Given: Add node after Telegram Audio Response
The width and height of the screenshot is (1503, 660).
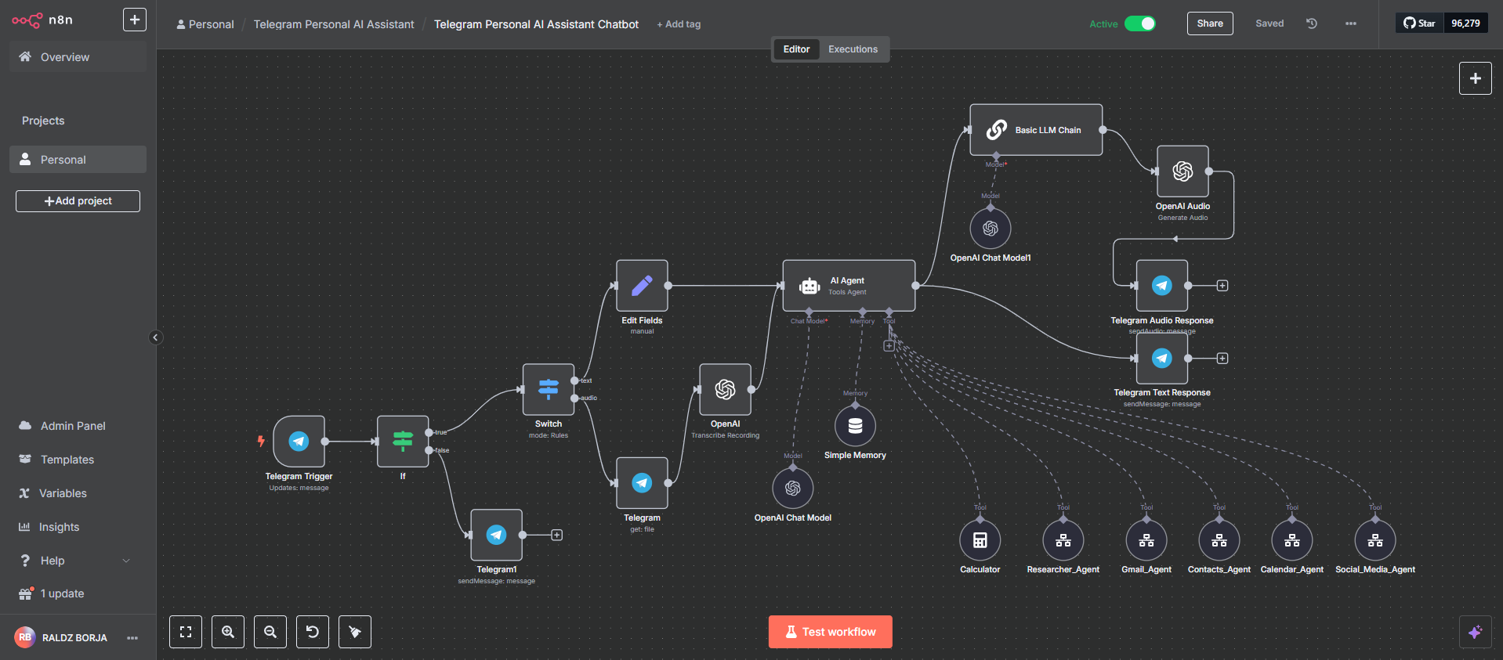Looking at the screenshot, I should [1222, 286].
